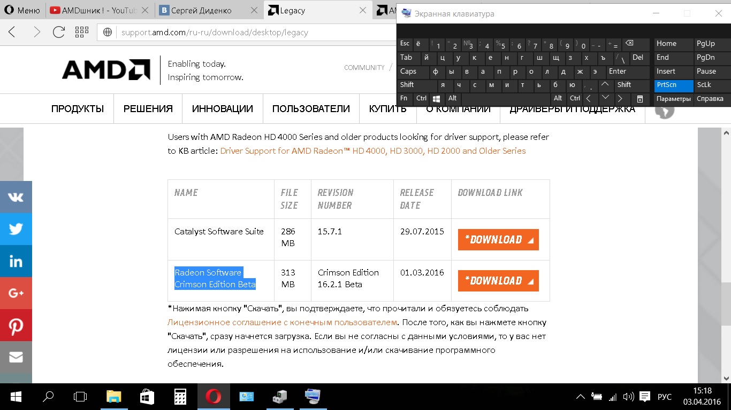The height and width of the screenshot is (410, 731).
Task: Open Справка on the on-screen keyboard
Action: (x=711, y=99)
